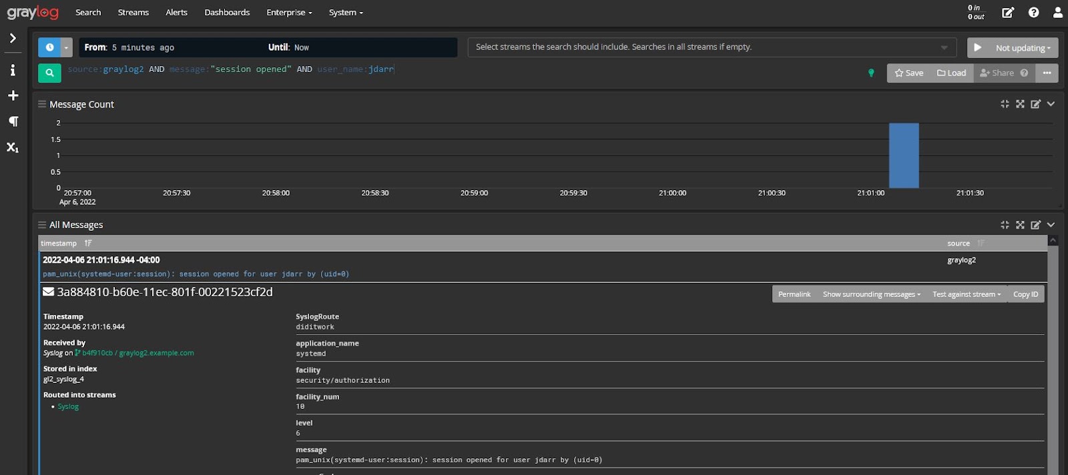Open the Syslog stream link
Screen dimensions: 1068x475
point(68,406)
